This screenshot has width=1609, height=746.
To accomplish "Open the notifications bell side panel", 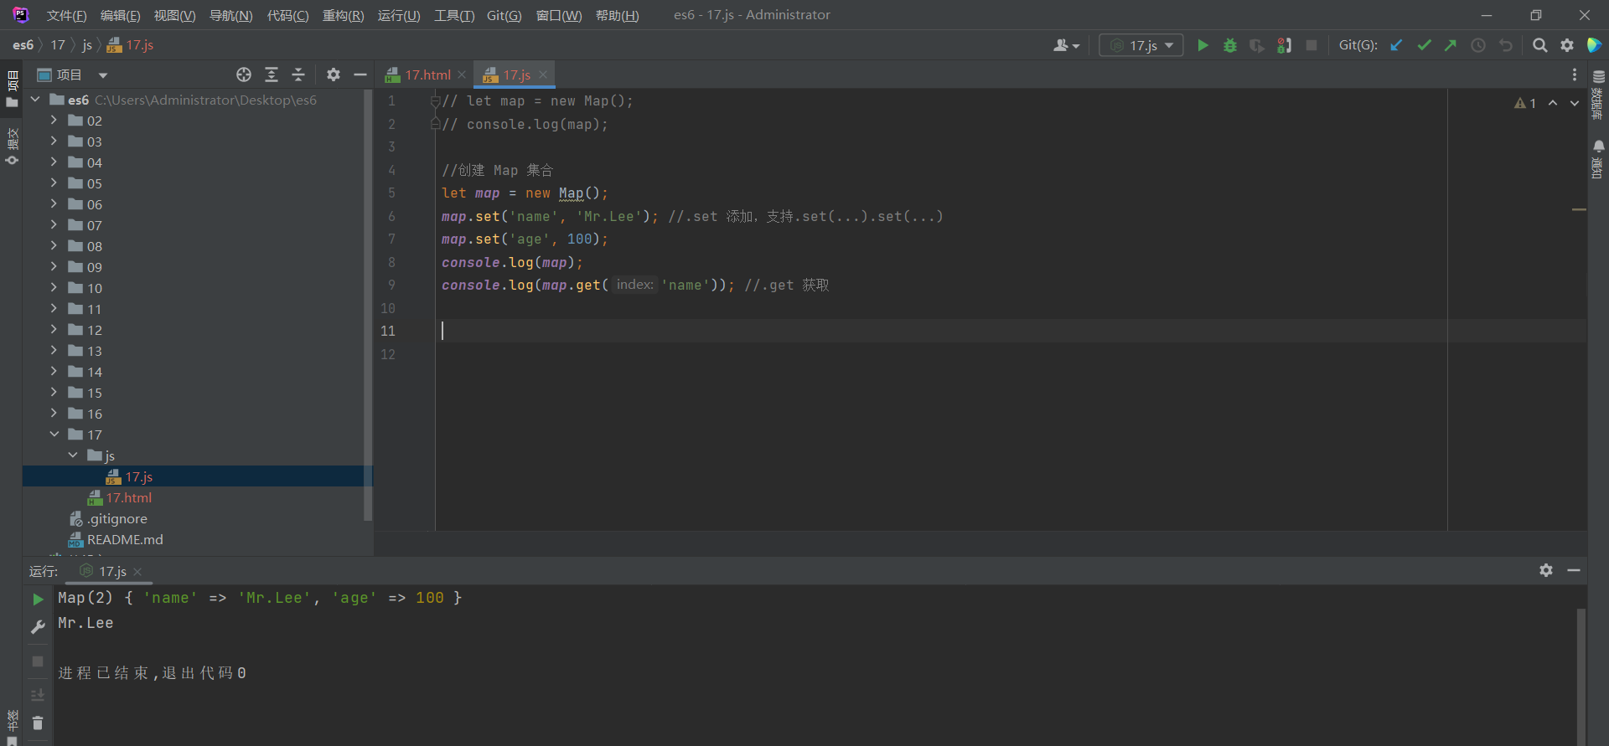I will (1598, 158).
